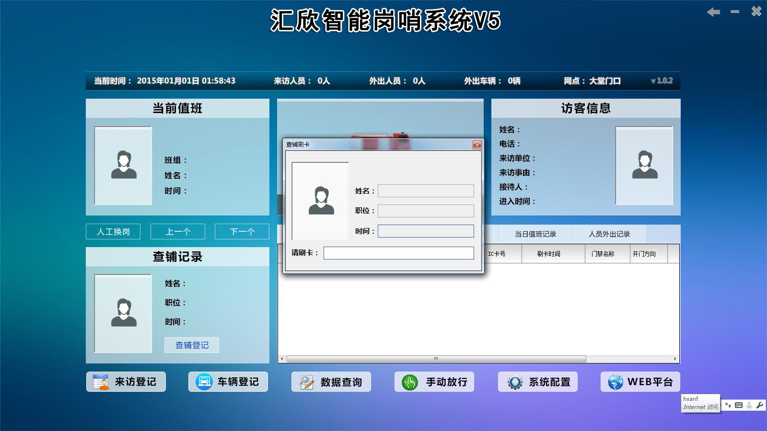Screen dimensions: 767x431
Task: Click the 当前时间 date-time display
Action: pyautogui.click(x=164, y=81)
